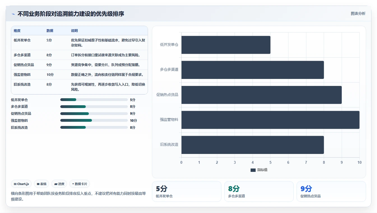Click the 强监管物料 y-axis label
The image size is (377, 213).
169,120
